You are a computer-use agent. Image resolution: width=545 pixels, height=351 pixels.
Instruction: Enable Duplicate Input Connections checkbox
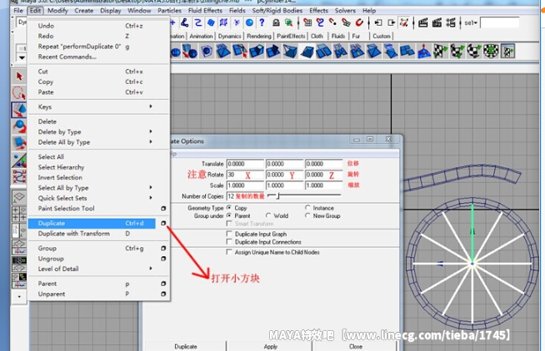(229, 241)
